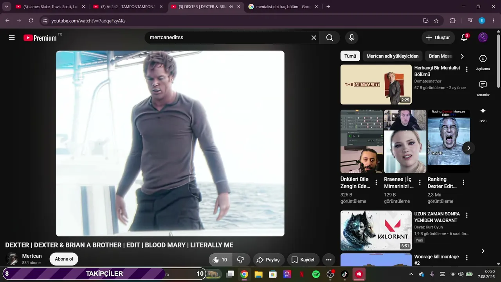This screenshot has height=282, width=501.
Task: Open Spotify from the taskbar
Action: [316, 274]
